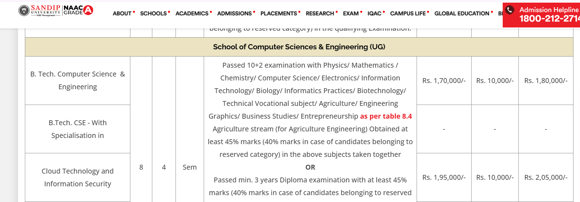Open the ABOUT menu
The height and width of the screenshot is (202, 580).
click(122, 13)
